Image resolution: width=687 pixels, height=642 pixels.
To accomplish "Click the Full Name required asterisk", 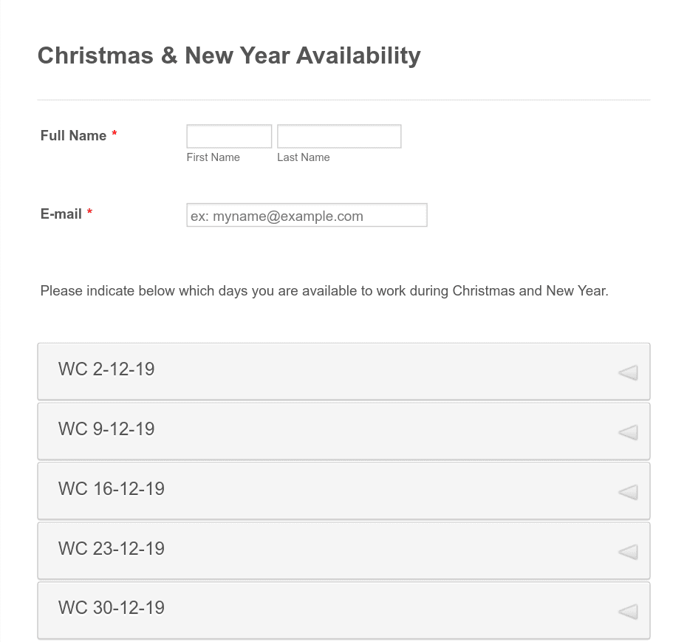I will [x=115, y=135].
